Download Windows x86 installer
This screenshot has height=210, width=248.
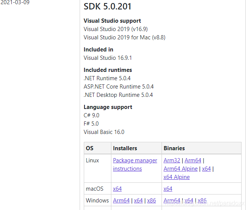click(151, 201)
